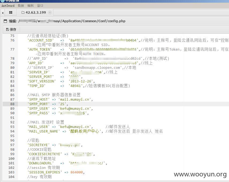Click the 'DOWNLOADURL' key on line 101

pyautogui.click(x=40, y=163)
